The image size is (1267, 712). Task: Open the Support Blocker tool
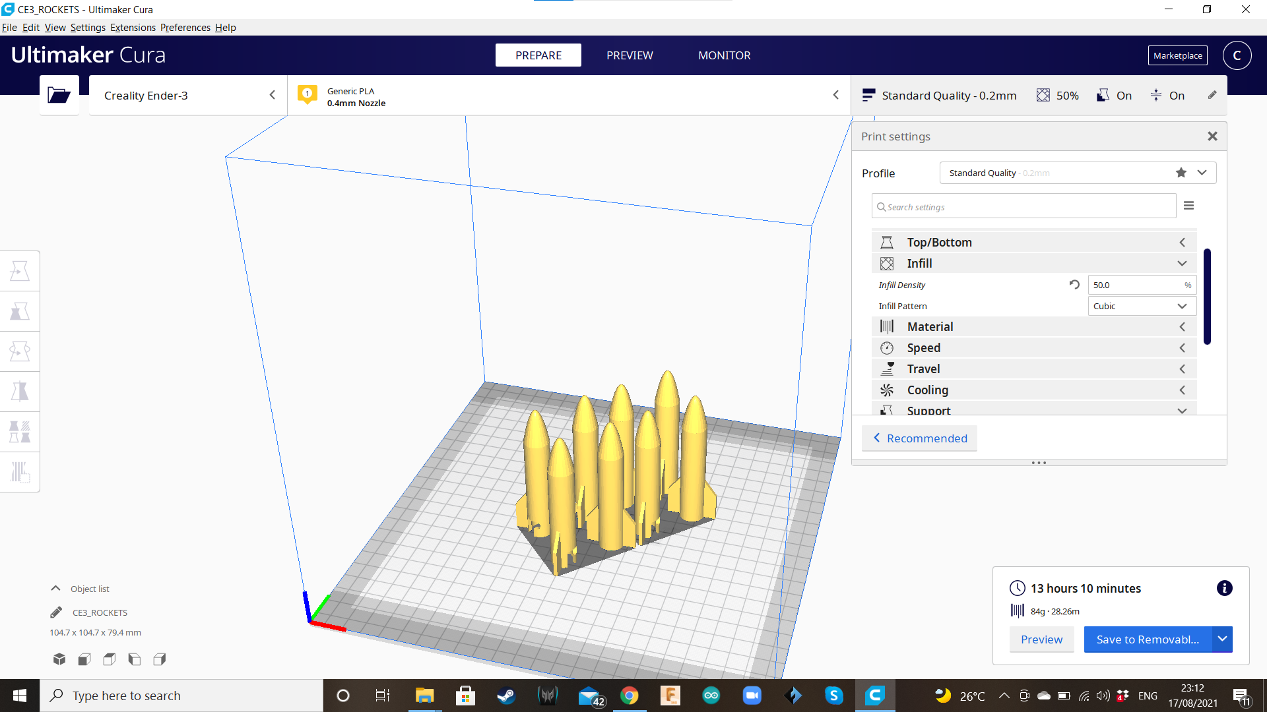click(20, 472)
